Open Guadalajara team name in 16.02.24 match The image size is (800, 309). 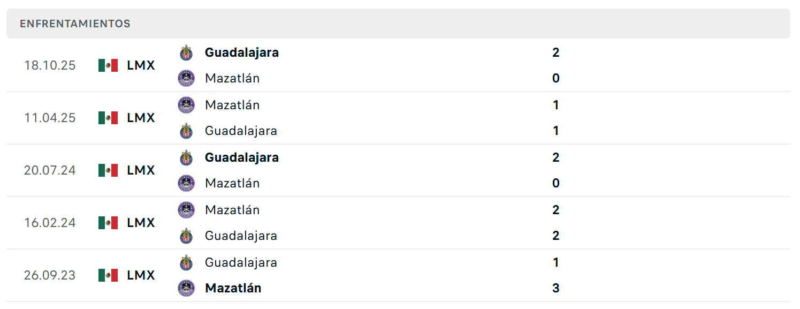coord(241,236)
